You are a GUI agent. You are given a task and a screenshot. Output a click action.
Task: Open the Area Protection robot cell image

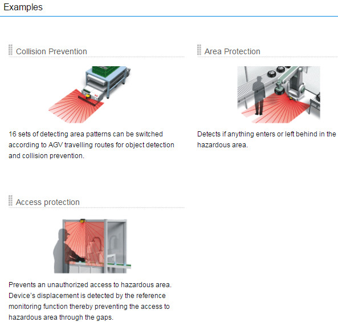[x=279, y=95]
